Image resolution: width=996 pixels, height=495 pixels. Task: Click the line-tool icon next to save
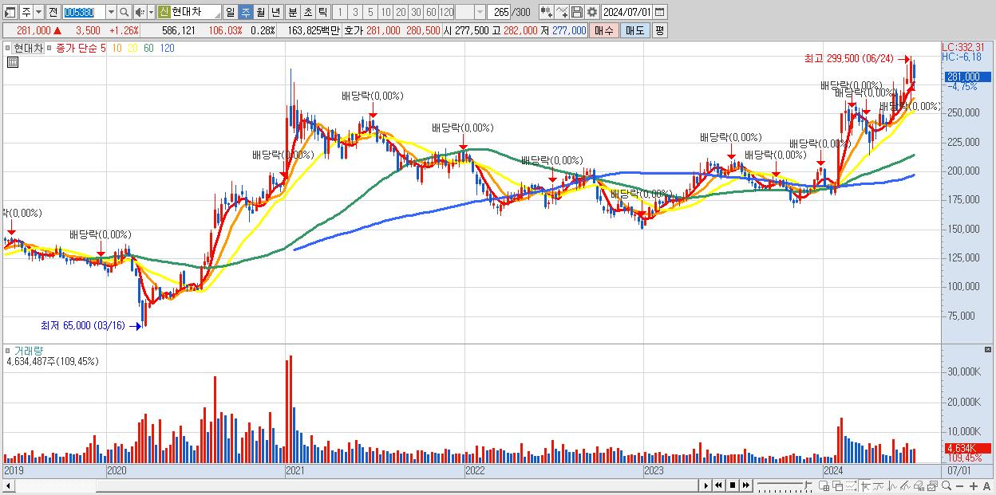(562, 12)
